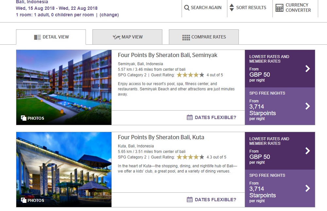Open Four Points By Sheraton Bali, Seminyak title
Image resolution: width=327 pixels, height=211 pixels.
click(168, 55)
